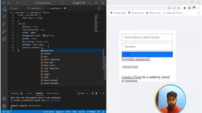Click Prettier status bar item
The height and width of the screenshot is (113, 202).
pyautogui.click(x=91, y=112)
